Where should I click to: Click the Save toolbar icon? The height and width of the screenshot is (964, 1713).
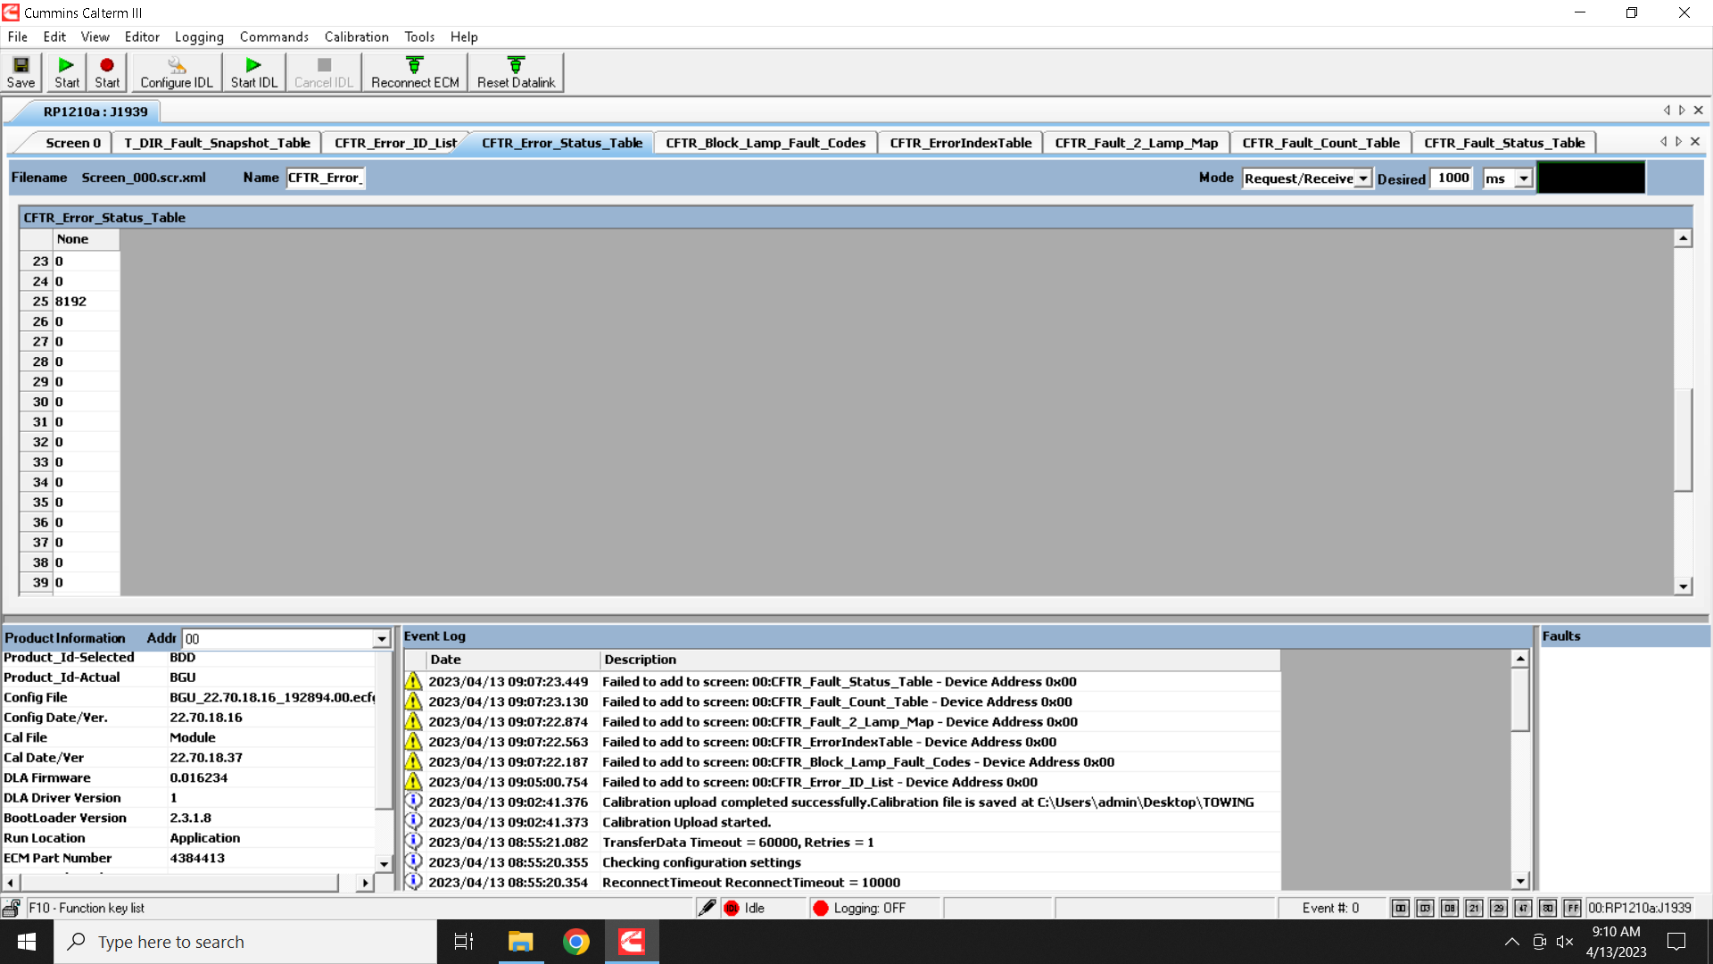pos(21,72)
